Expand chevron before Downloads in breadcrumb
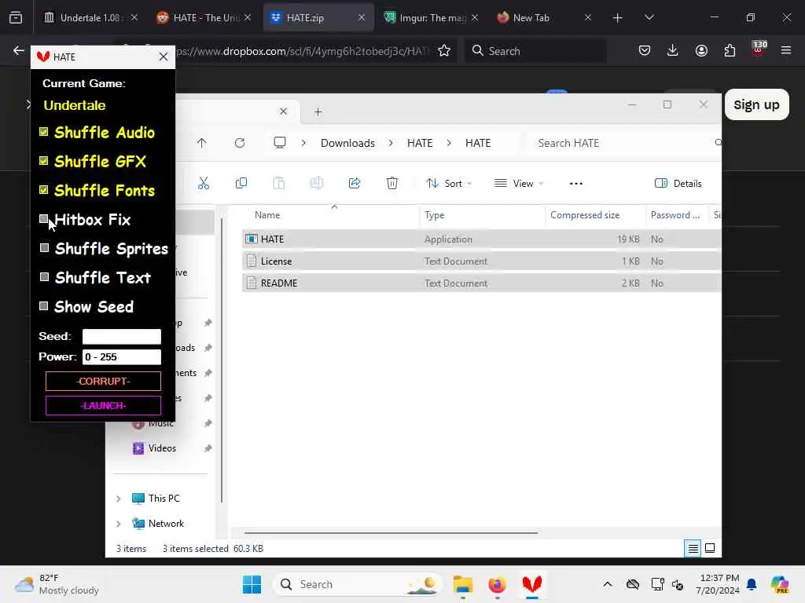This screenshot has width=805, height=603. click(x=303, y=143)
